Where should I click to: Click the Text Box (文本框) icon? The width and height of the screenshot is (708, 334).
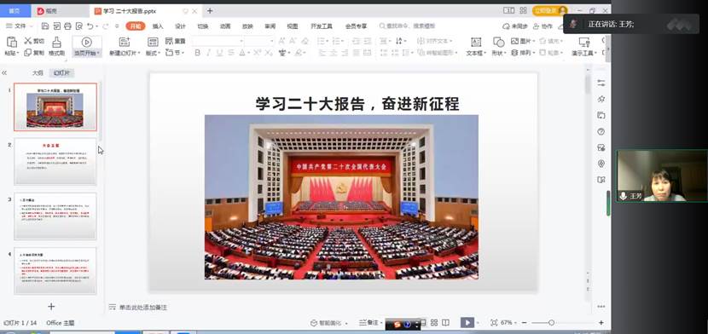click(x=476, y=42)
